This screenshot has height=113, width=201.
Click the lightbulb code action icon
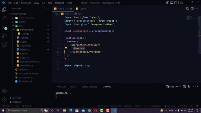pos(66,48)
